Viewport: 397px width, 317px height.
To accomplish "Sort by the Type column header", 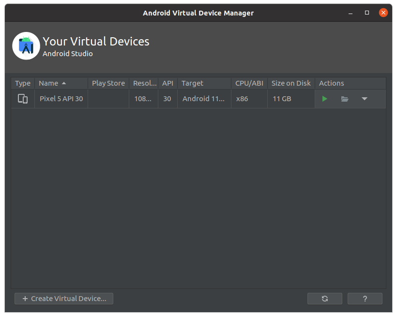I will click(23, 83).
